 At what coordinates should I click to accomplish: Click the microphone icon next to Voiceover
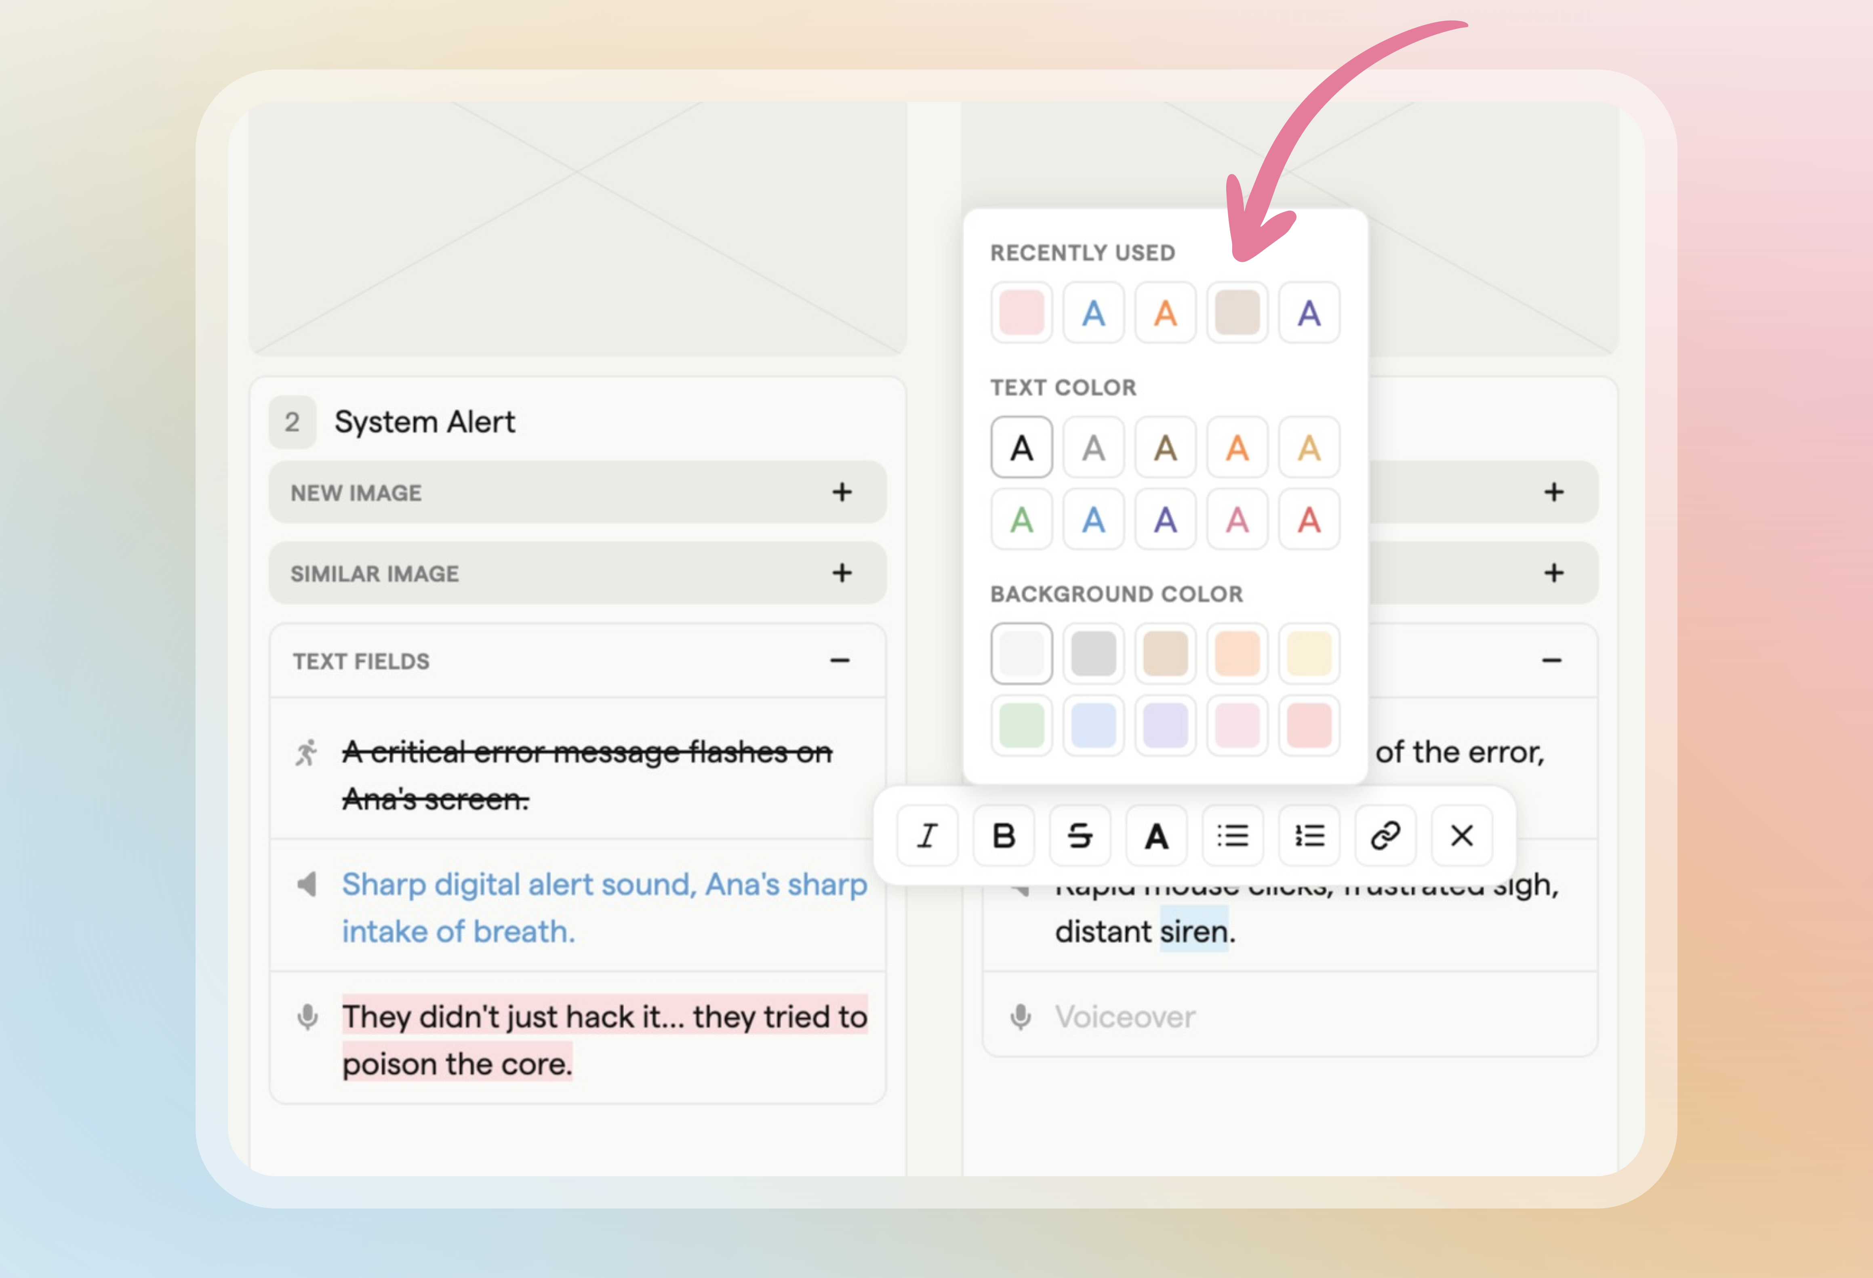pos(1020,1017)
